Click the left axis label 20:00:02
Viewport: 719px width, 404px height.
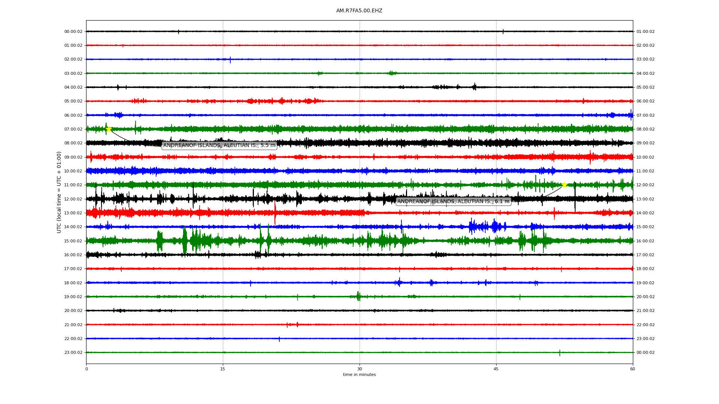tap(73, 311)
